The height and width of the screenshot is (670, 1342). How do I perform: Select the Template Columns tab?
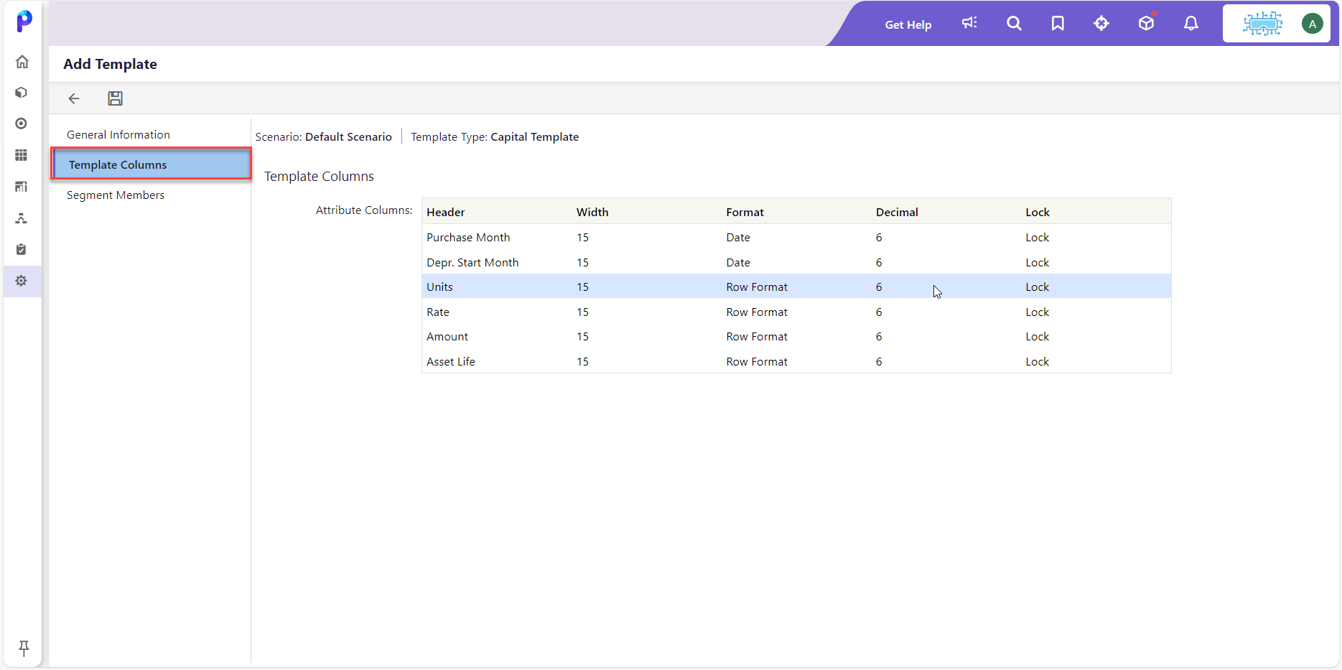pyautogui.click(x=152, y=164)
